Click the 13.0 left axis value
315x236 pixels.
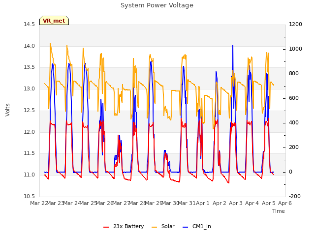[x=30, y=88]
